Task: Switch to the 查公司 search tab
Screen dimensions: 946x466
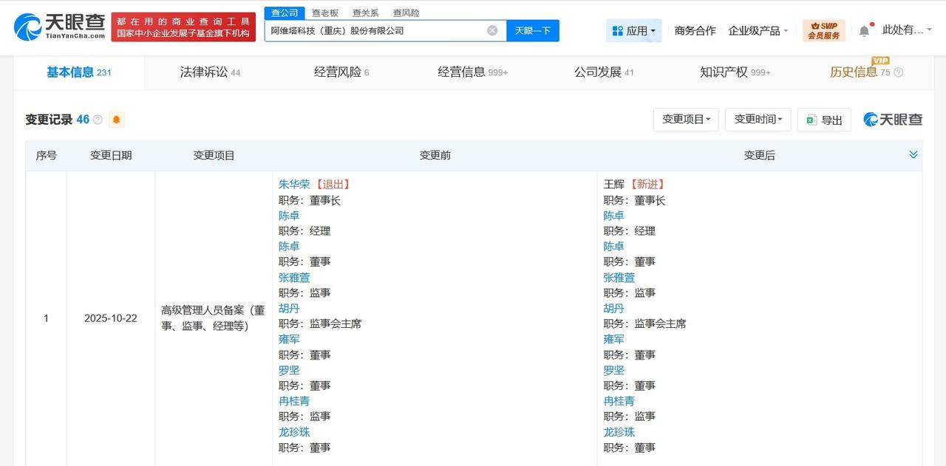Action: tap(285, 13)
